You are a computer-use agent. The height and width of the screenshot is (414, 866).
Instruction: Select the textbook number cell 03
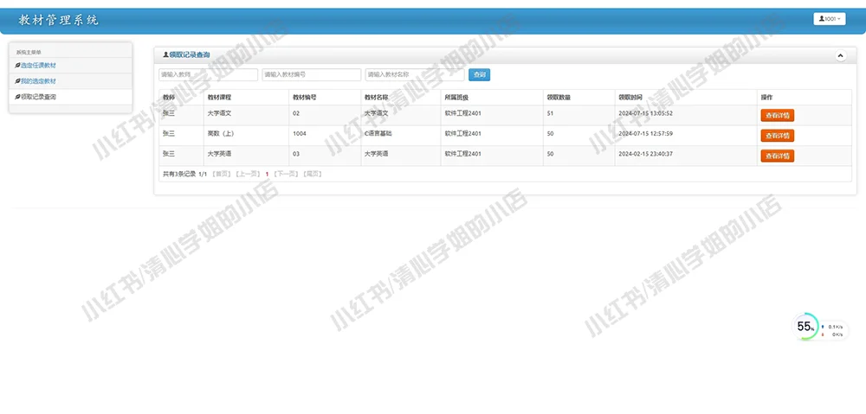coord(296,154)
